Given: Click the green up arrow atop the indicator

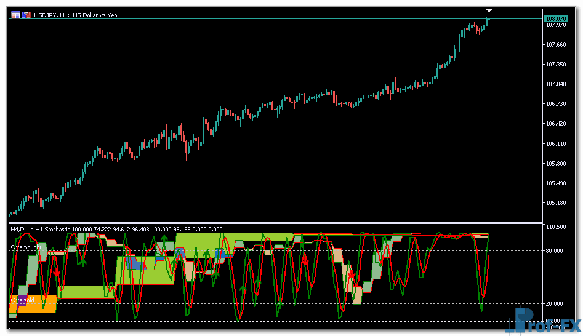Looking at the screenshot, I should coord(164,237).
